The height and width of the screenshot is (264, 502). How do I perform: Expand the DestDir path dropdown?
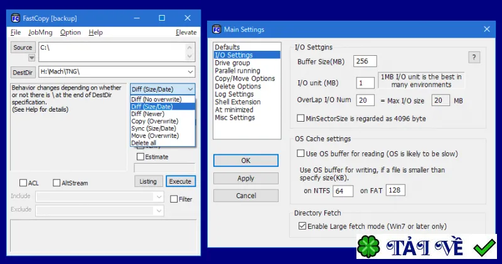point(190,72)
